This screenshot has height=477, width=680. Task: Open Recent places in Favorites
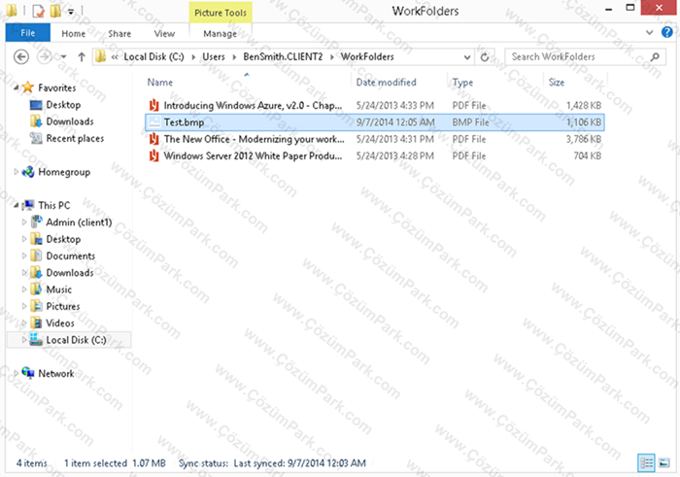(75, 138)
